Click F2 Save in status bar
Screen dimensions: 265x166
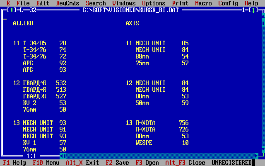(118, 163)
